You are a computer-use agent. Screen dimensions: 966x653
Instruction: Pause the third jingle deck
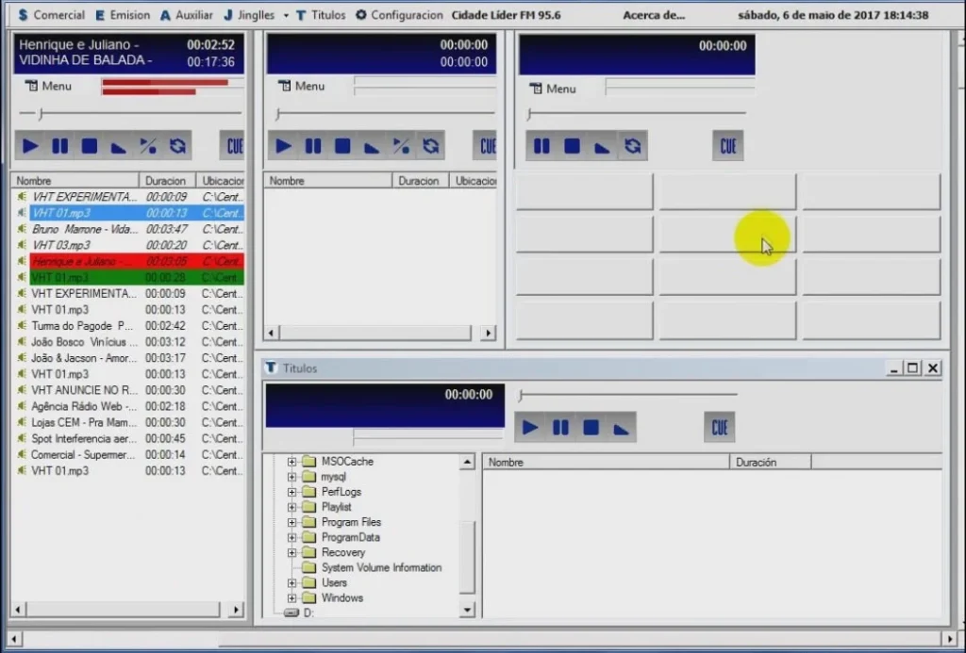[x=541, y=146]
